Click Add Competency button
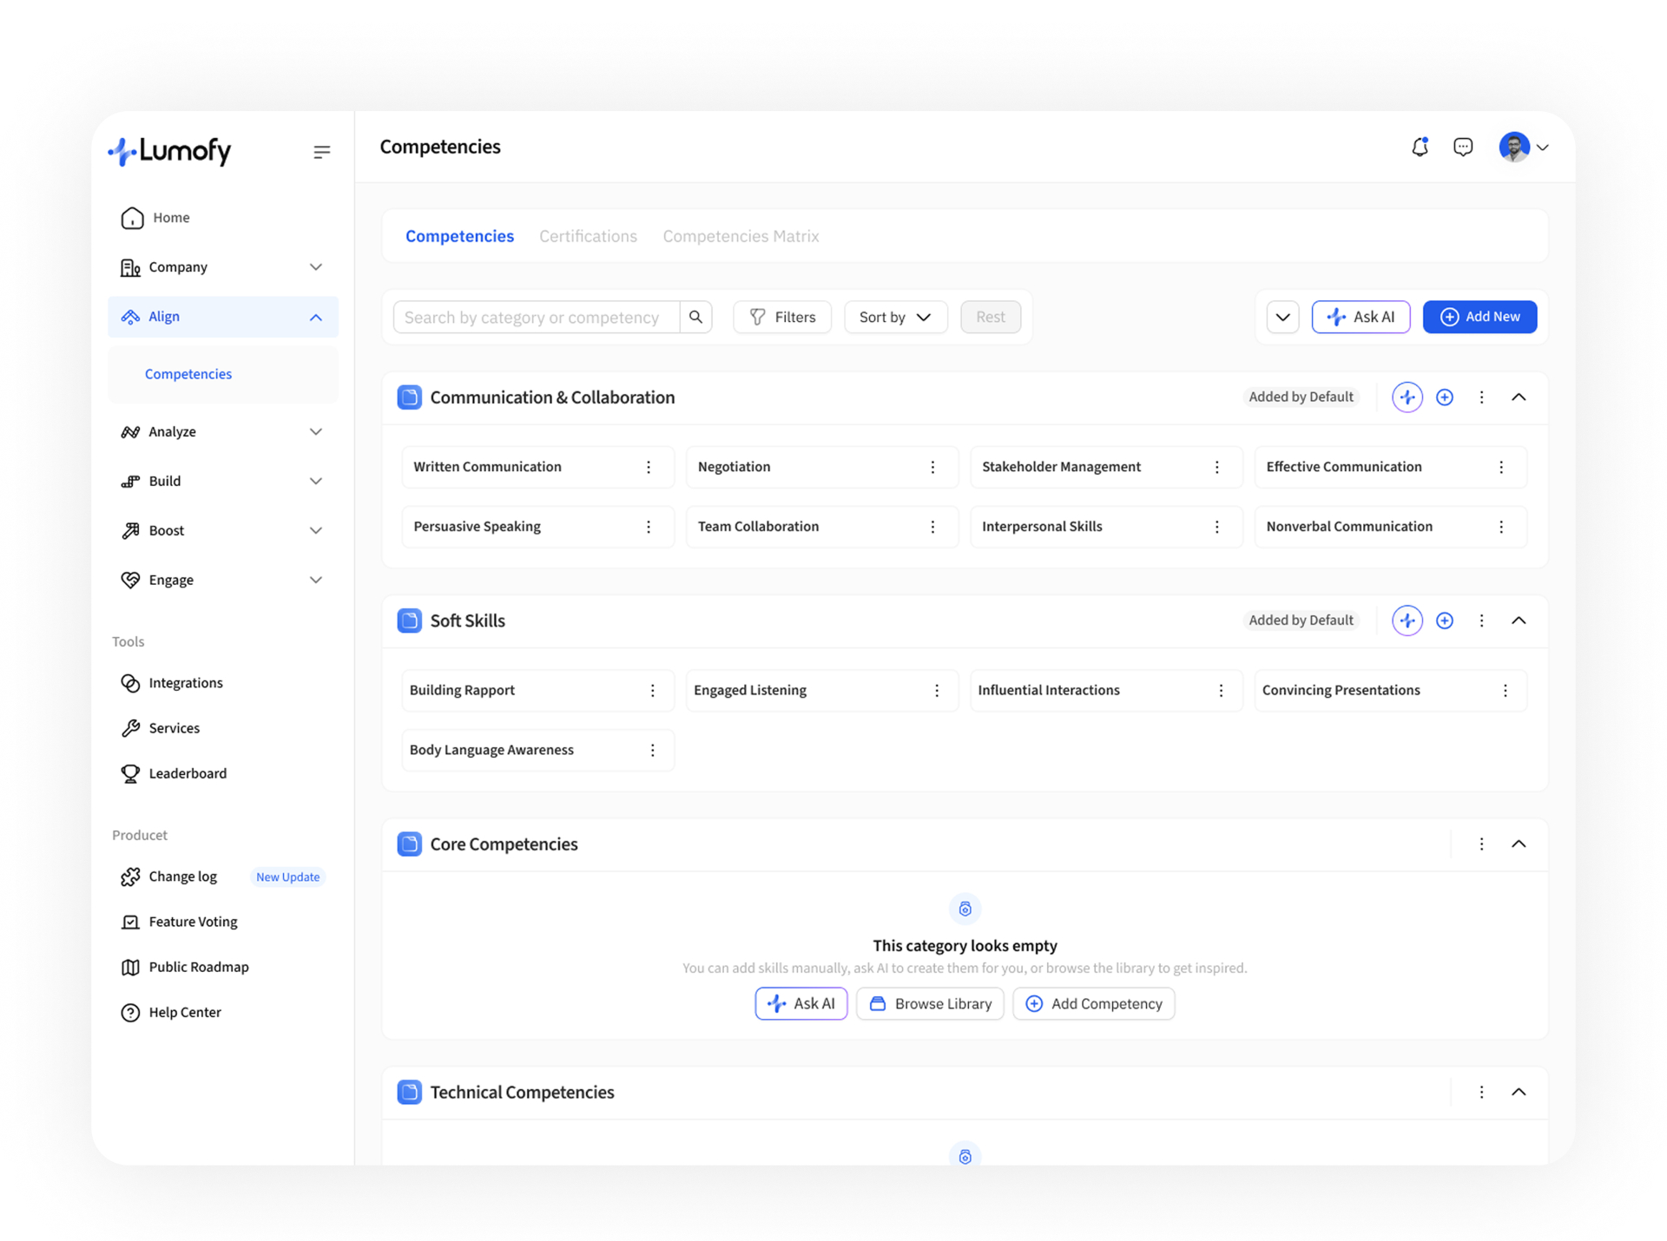The image size is (1667, 1241). [1094, 1003]
